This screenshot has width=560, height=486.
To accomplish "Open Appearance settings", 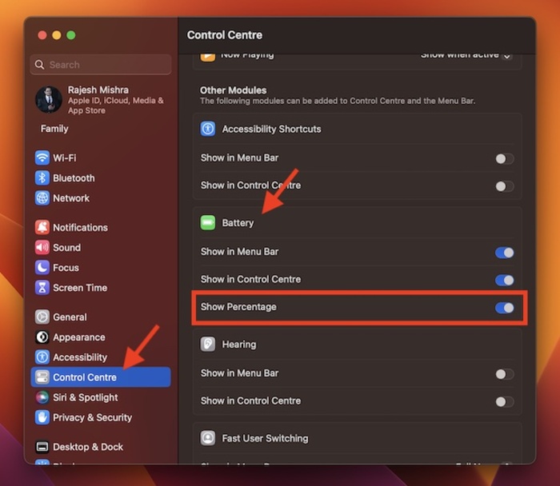I will point(101,337).
